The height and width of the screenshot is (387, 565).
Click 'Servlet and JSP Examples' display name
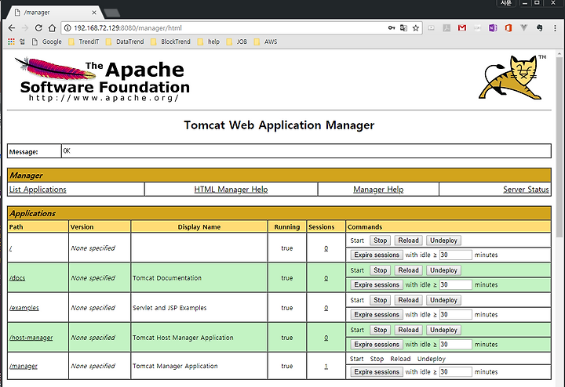coord(169,308)
